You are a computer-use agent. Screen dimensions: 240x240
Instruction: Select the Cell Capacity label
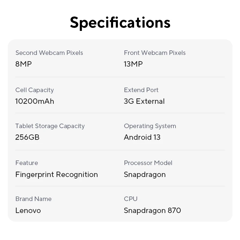(34, 90)
